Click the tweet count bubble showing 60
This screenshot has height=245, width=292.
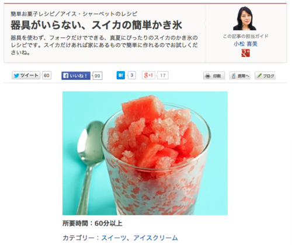pos(47,75)
